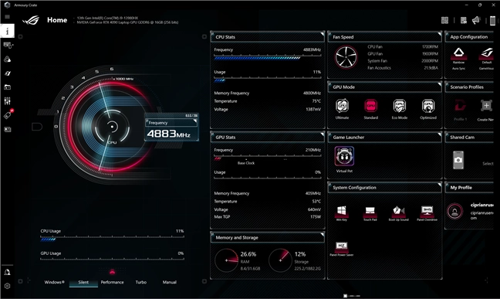Open the announcements megaphone icon
The image size is (500, 299).
(476, 20)
